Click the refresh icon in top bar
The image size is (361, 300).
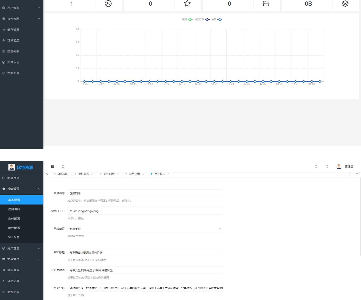(x=63, y=167)
